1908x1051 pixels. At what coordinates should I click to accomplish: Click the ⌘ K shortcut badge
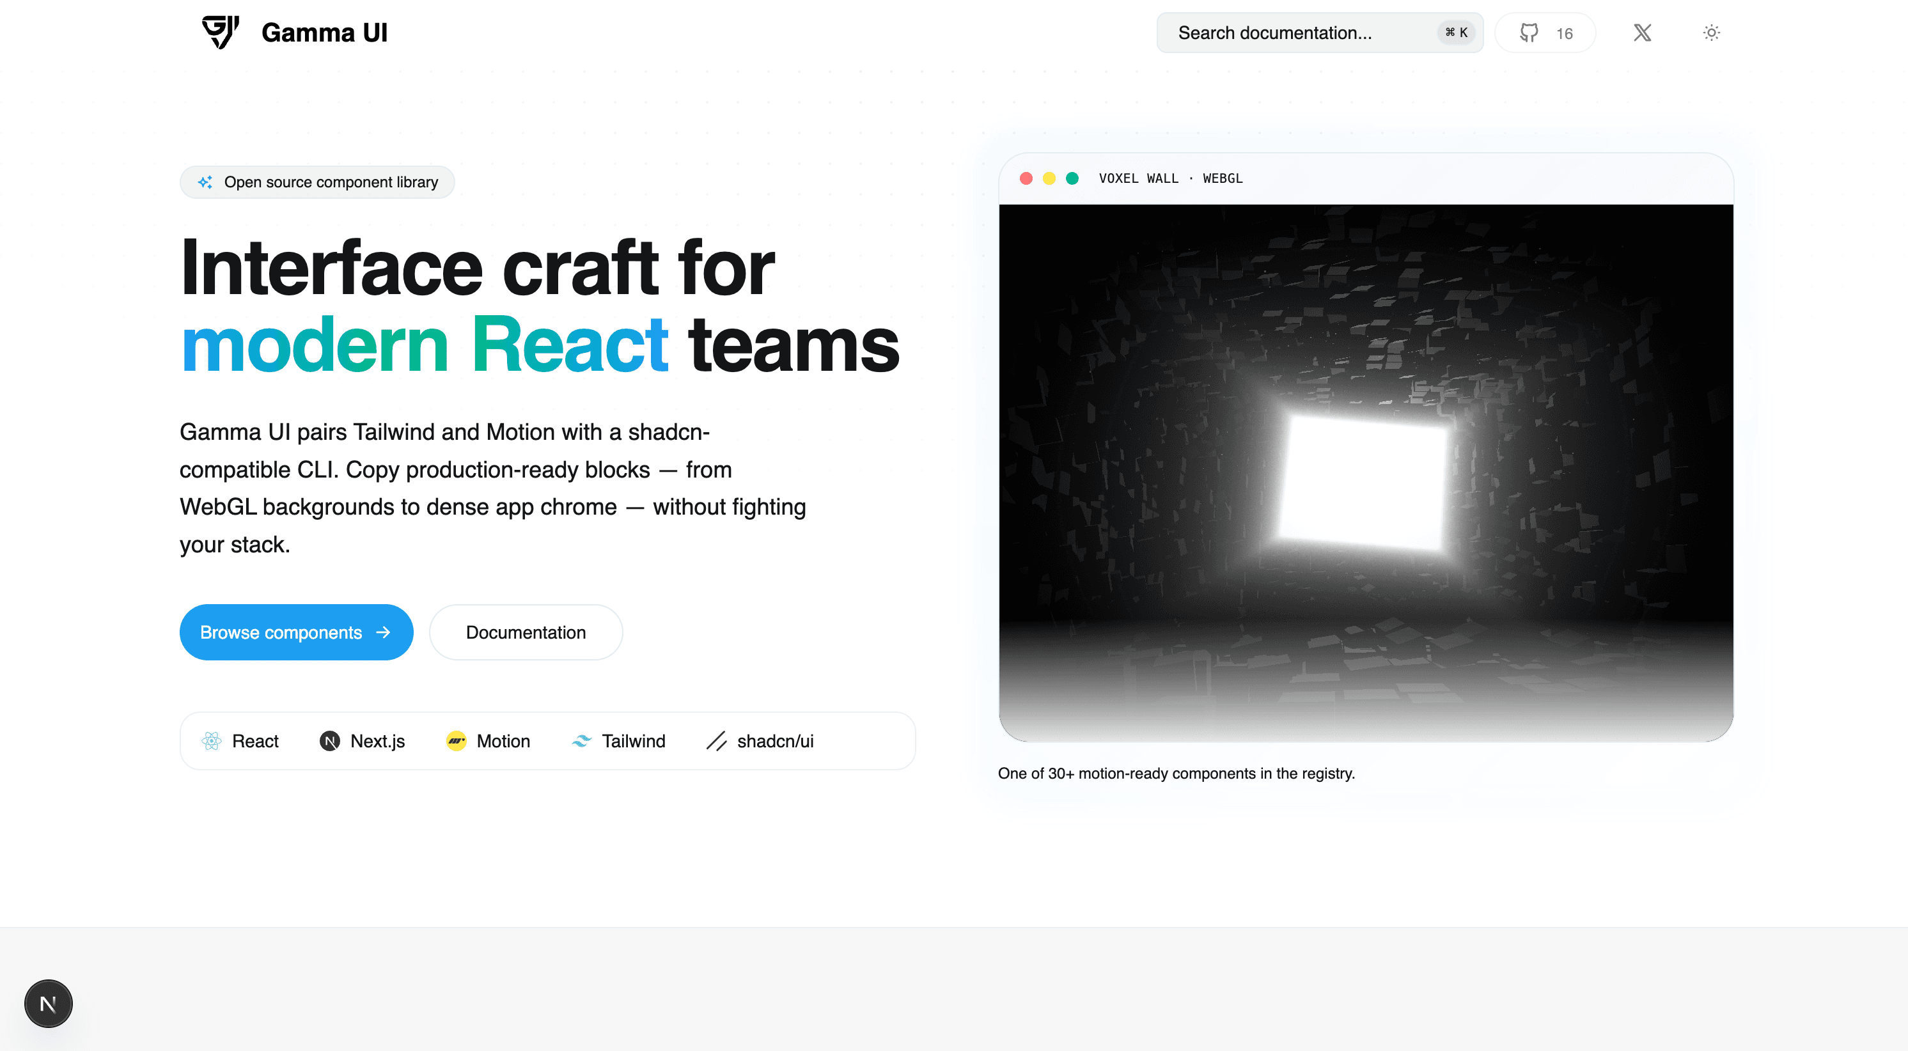tap(1456, 33)
